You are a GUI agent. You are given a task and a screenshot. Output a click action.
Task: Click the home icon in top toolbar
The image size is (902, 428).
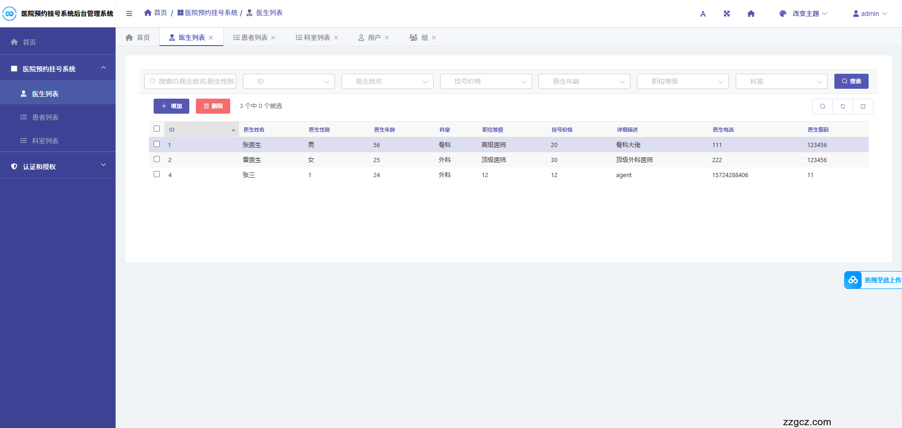751,14
